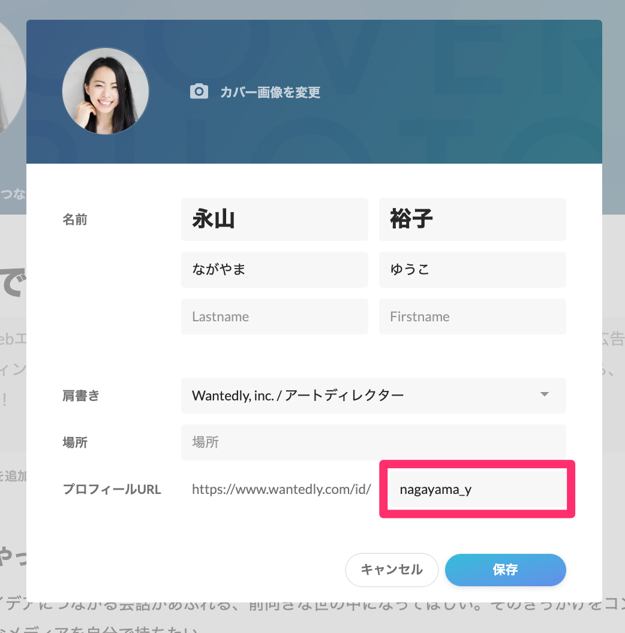Click the last name field 永山
Viewport: 625px width, 633px height.
tap(274, 219)
